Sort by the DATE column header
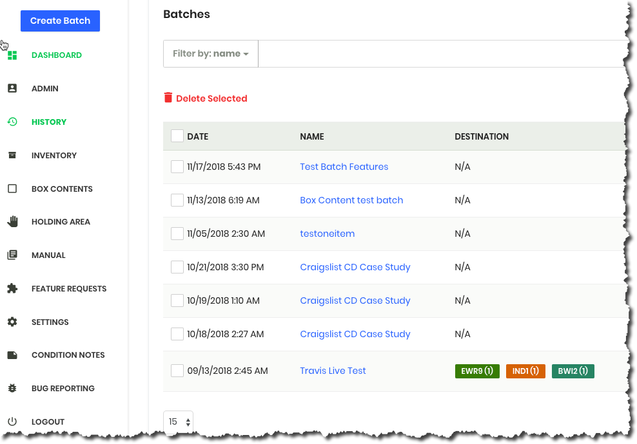 197,136
